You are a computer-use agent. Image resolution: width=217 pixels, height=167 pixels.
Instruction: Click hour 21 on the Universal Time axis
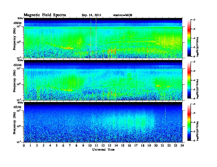point(162,145)
